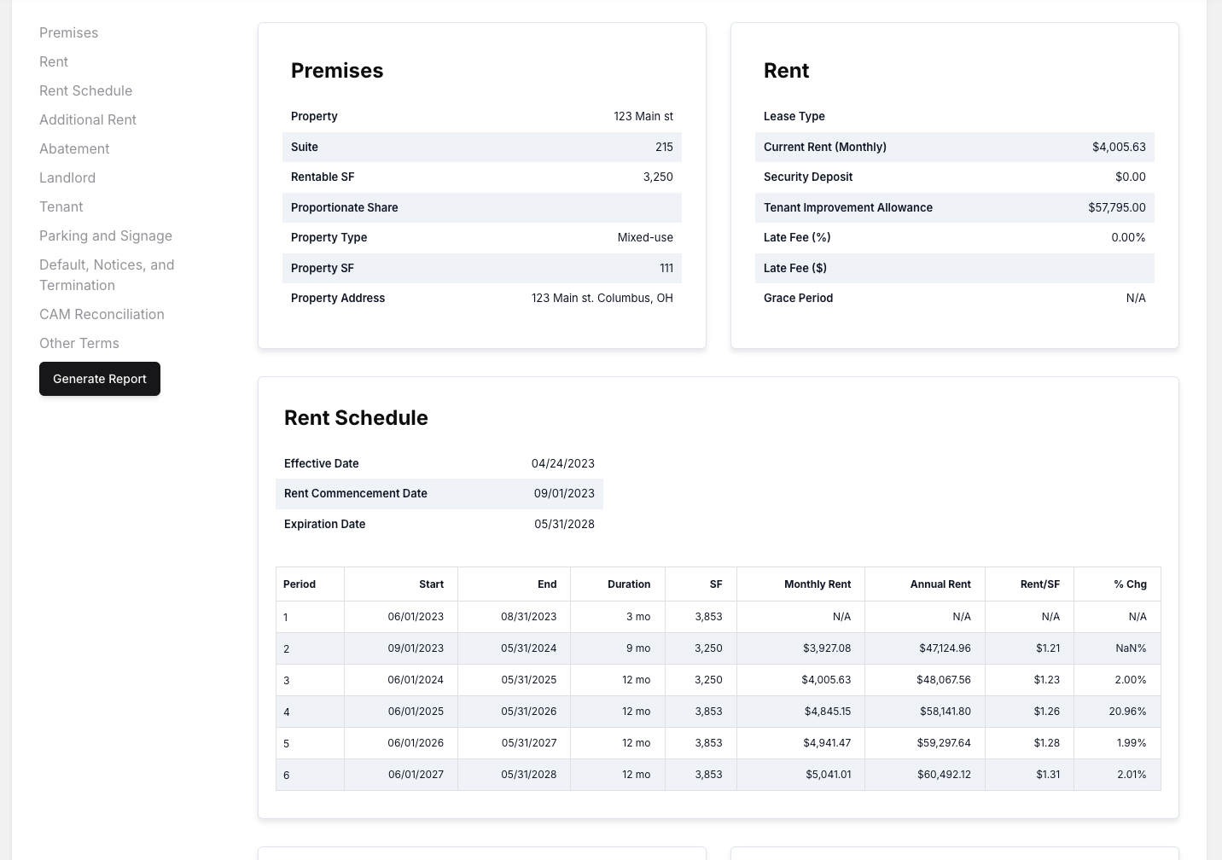Click the Generate Report button

click(x=100, y=379)
